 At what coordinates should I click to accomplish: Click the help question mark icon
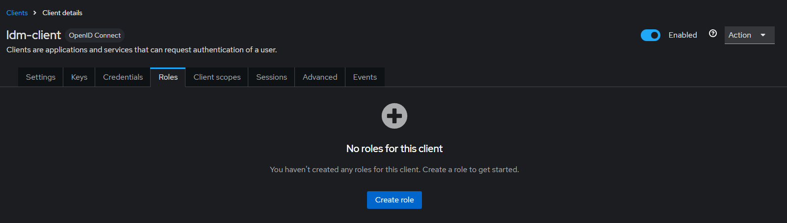point(713,33)
